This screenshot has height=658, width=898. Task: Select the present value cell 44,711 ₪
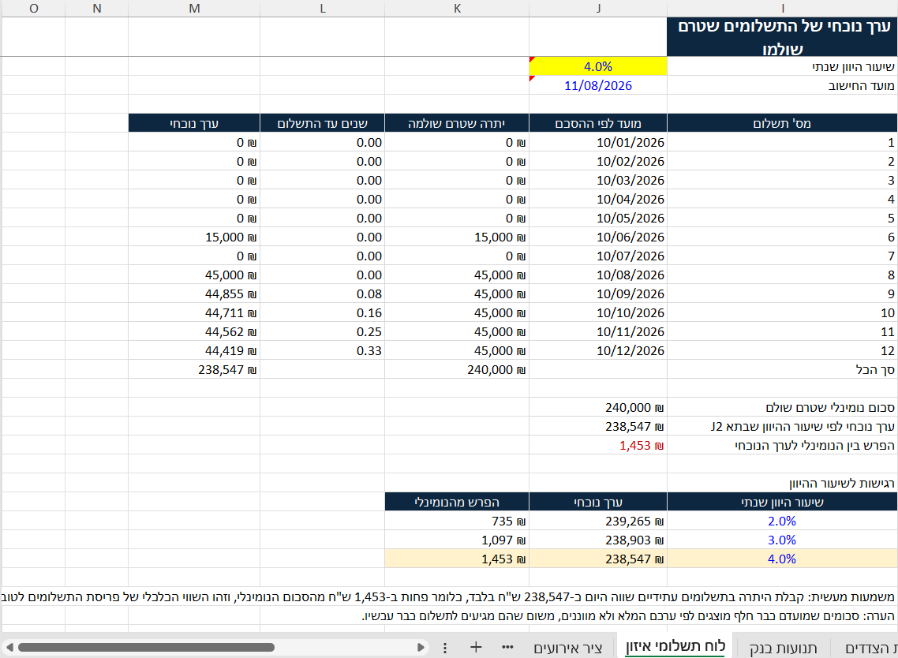[194, 312]
